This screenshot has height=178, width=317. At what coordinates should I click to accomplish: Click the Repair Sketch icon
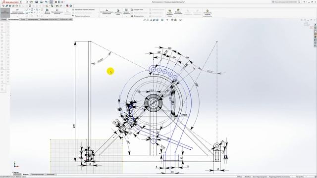point(118,12)
